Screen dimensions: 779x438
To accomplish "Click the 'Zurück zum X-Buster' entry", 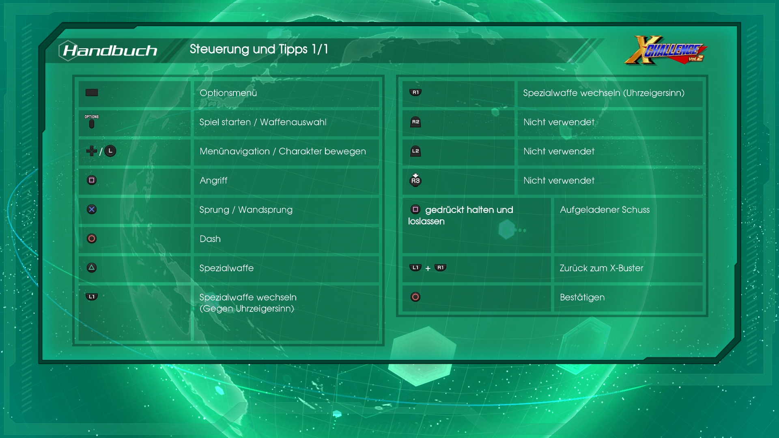I will 601,268.
